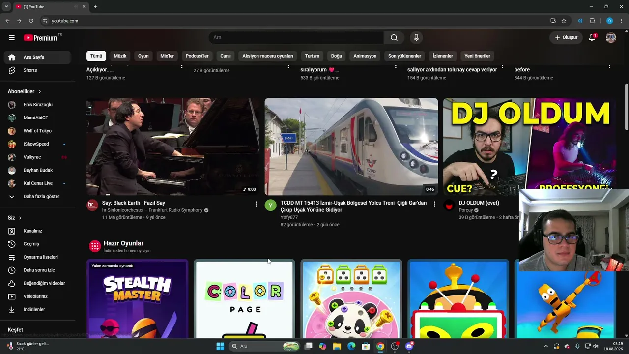This screenshot has height=354, width=629.
Task: Open the Chrome tab search dropdown
Action: pos(6,7)
